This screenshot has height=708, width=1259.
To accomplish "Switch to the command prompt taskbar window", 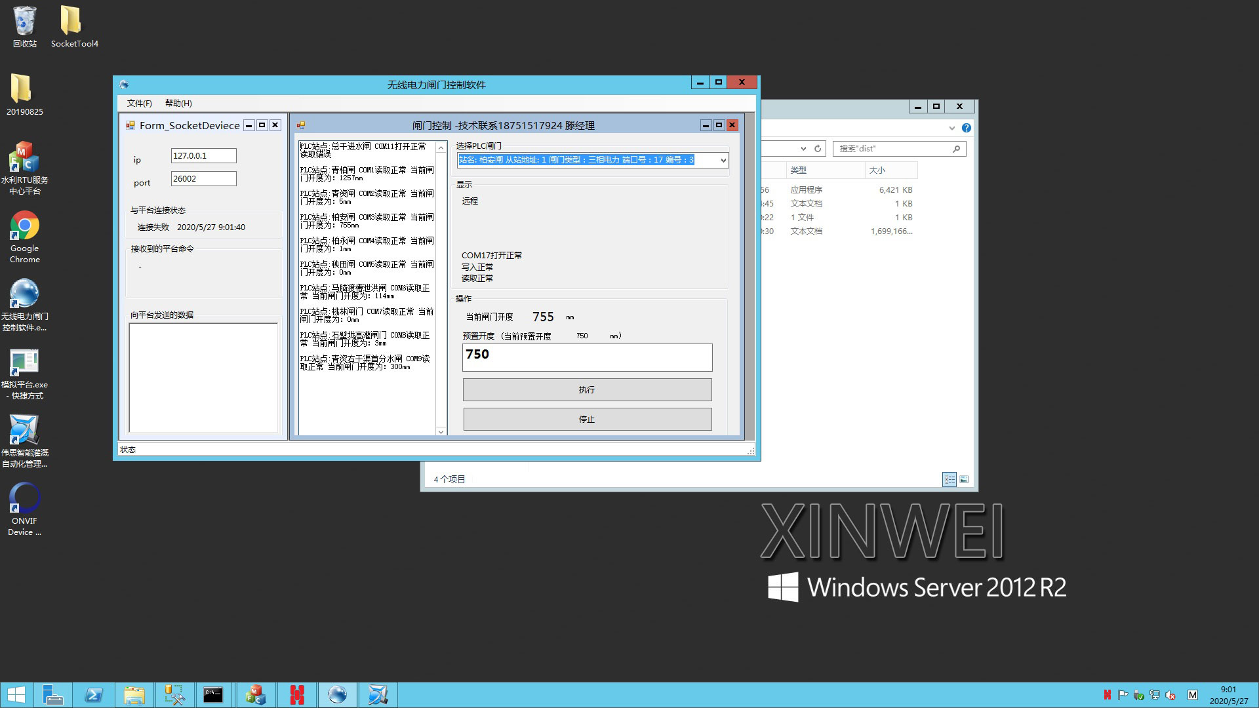I will [x=214, y=695].
